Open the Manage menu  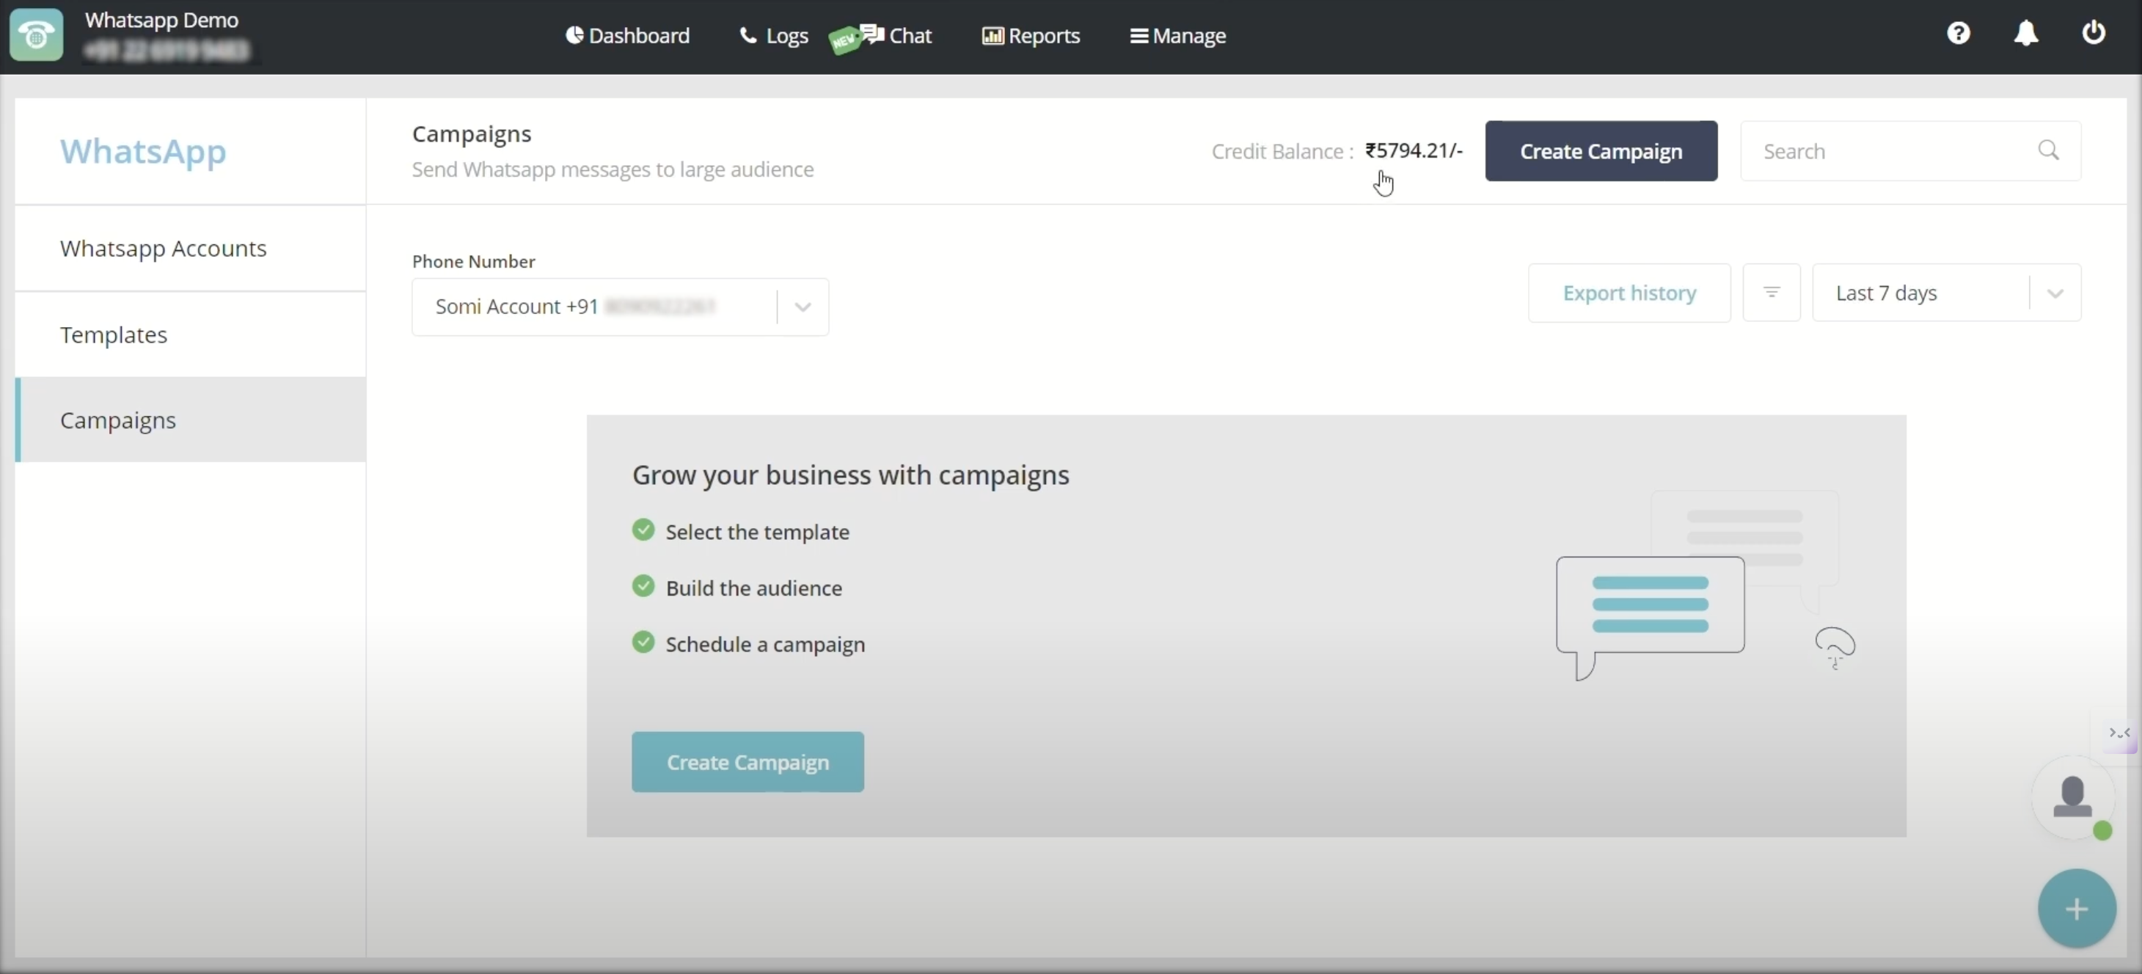click(1177, 36)
